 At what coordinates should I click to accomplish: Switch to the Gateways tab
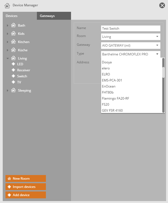pos(47,16)
